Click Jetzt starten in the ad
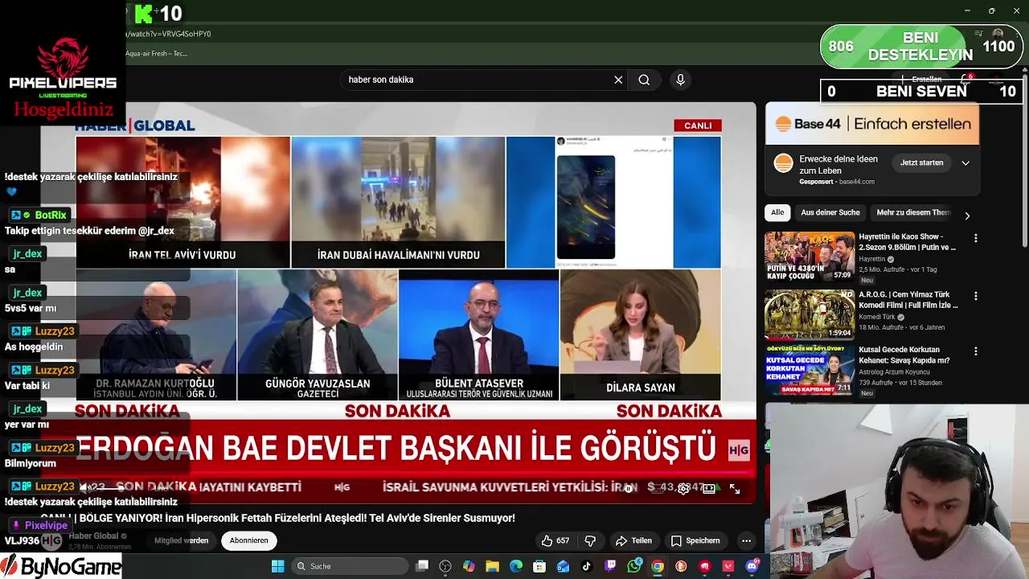 pyautogui.click(x=921, y=162)
